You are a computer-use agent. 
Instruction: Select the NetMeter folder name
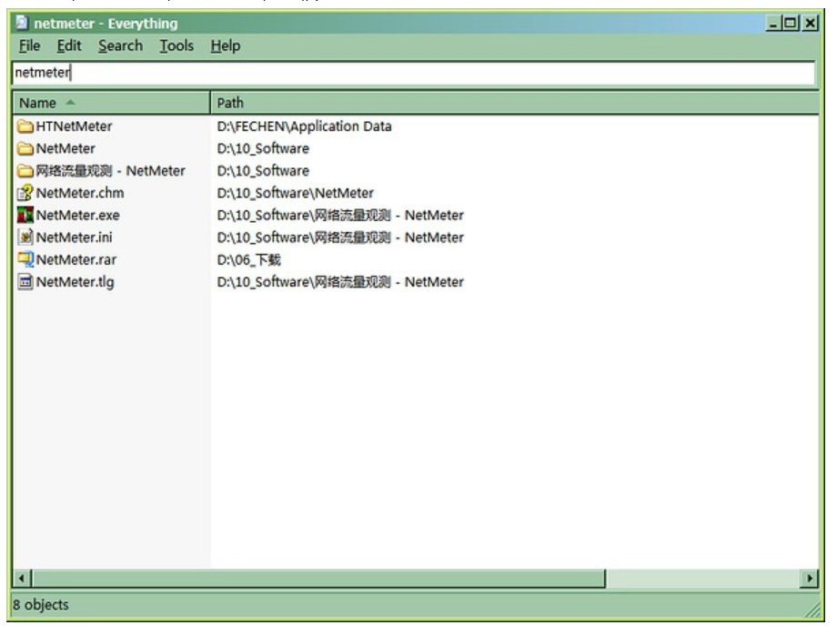pos(66,149)
